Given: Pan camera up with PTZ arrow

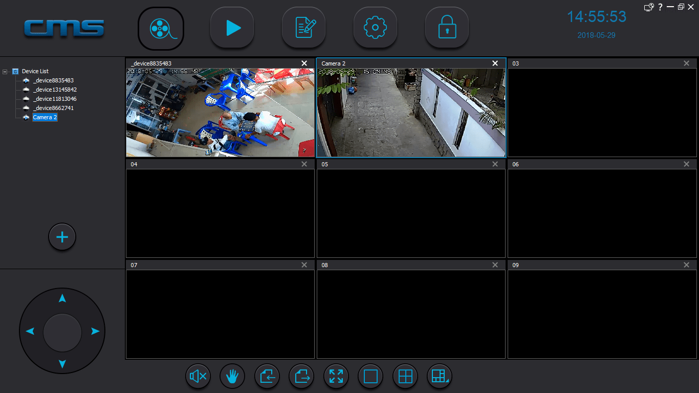Looking at the screenshot, I should (62, 298).
